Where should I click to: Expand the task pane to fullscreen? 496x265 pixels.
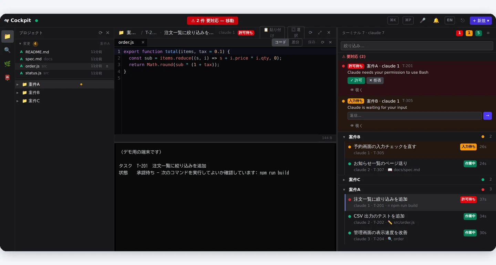point(320,32)
